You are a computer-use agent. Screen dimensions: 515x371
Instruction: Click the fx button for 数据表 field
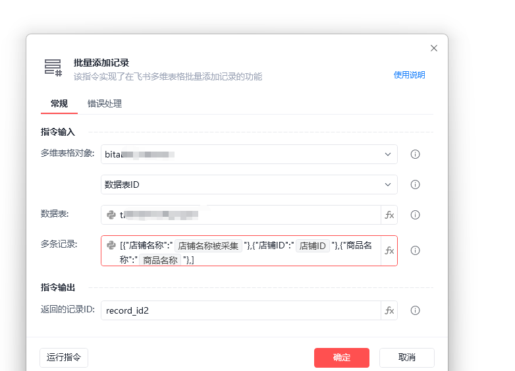[x=389, y=215]
